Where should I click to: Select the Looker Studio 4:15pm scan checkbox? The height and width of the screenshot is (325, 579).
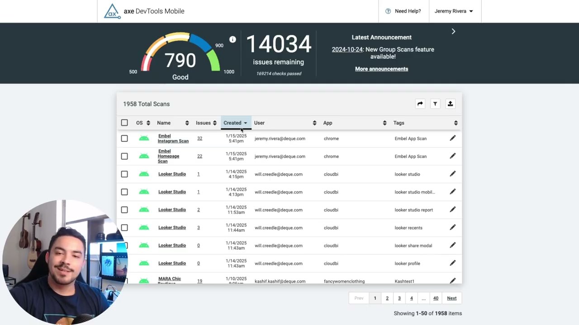124,174
